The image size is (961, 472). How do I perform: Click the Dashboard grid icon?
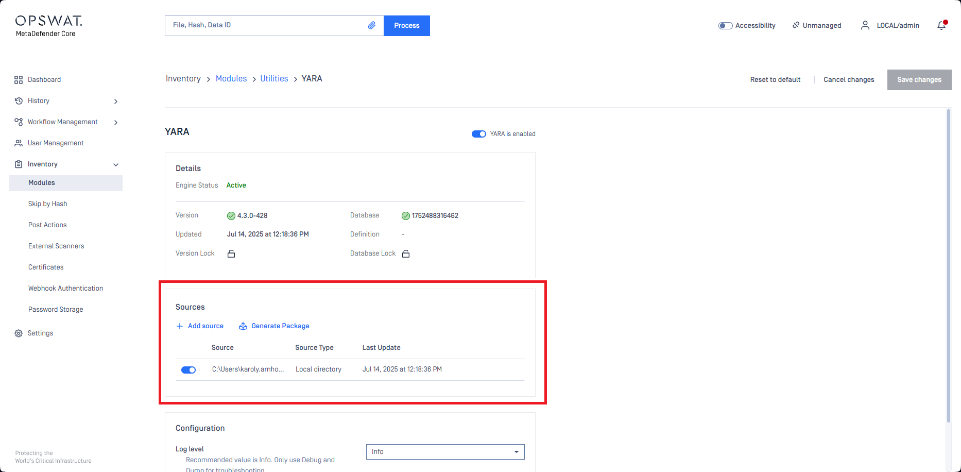coord(19,79)
